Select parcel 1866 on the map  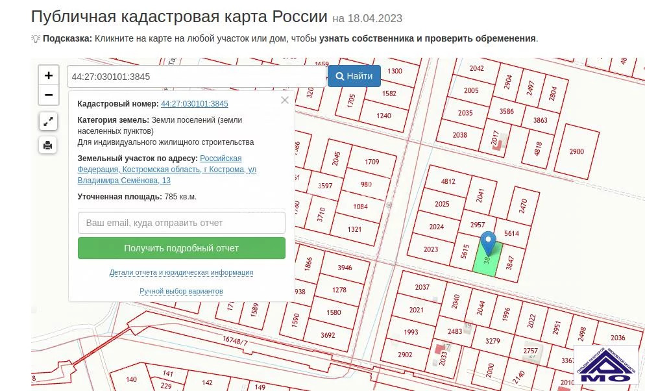coord(308,264)
